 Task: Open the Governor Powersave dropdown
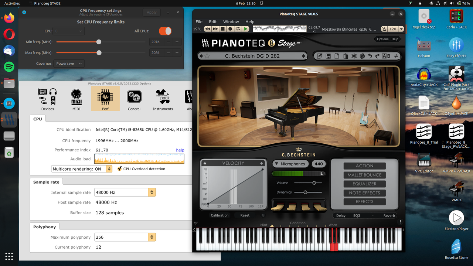69,64
